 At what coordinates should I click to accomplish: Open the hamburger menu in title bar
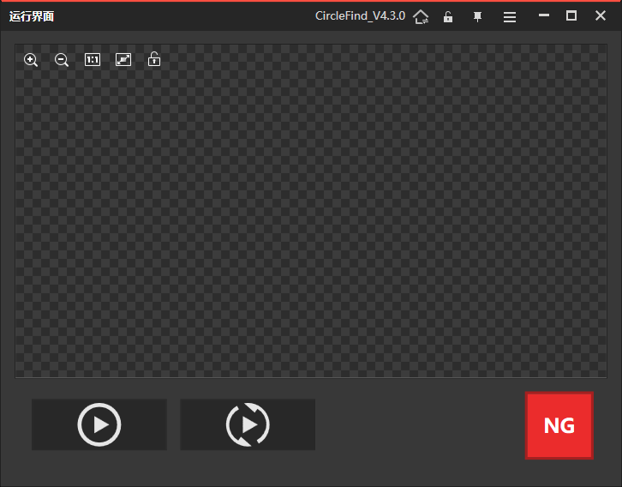[x=510, y=17]
